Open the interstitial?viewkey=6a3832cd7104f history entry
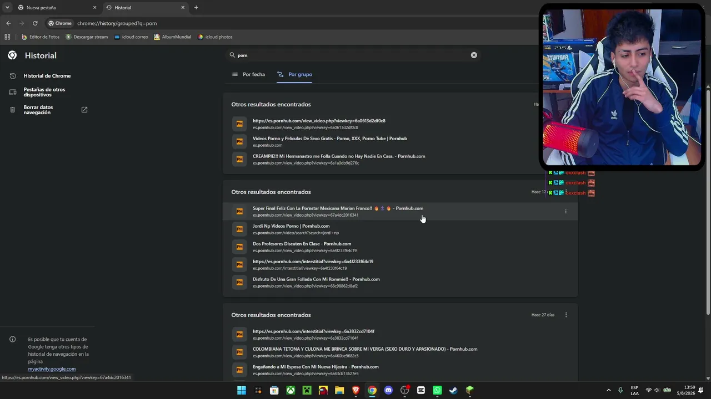711x399 pixels. pos(313,331)
